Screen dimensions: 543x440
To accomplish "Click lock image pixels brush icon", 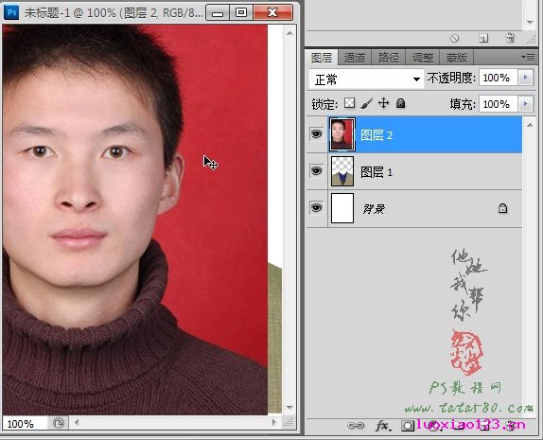I will pos(367,103).
